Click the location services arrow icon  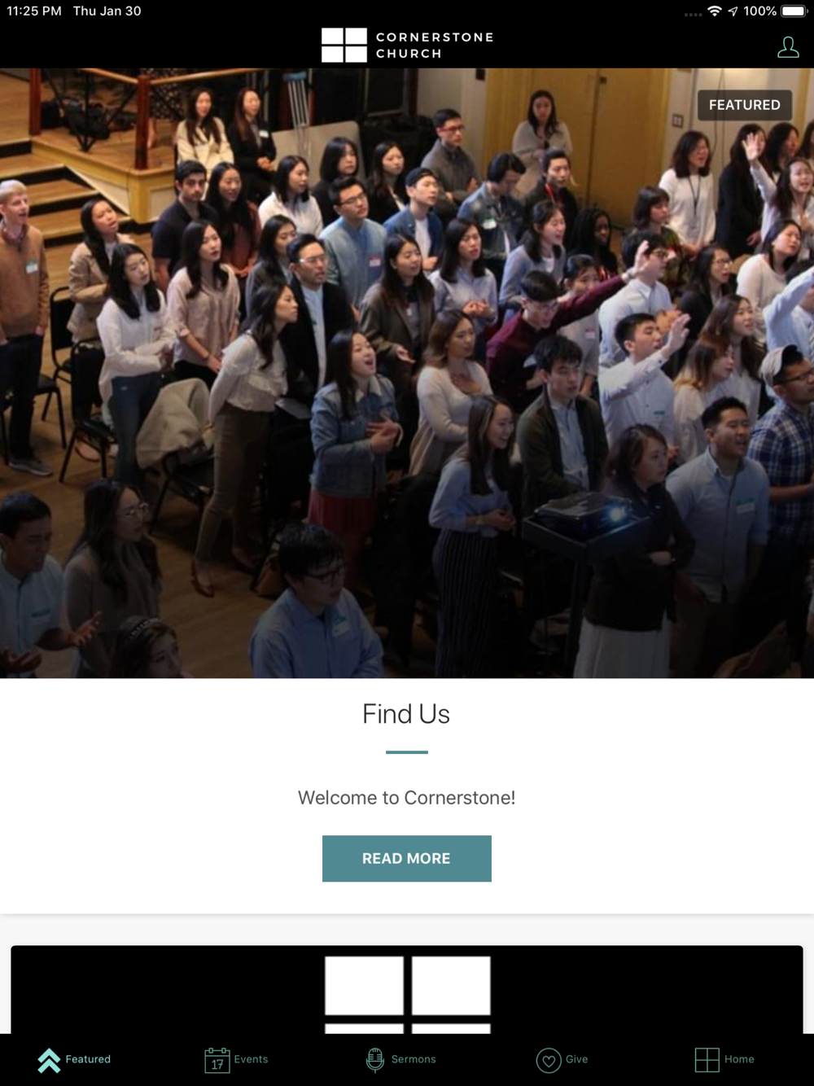733,11
